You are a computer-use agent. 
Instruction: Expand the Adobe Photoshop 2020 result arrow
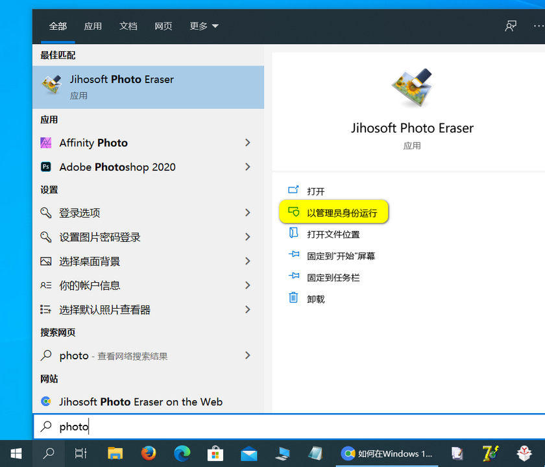(x=247, y=167)
